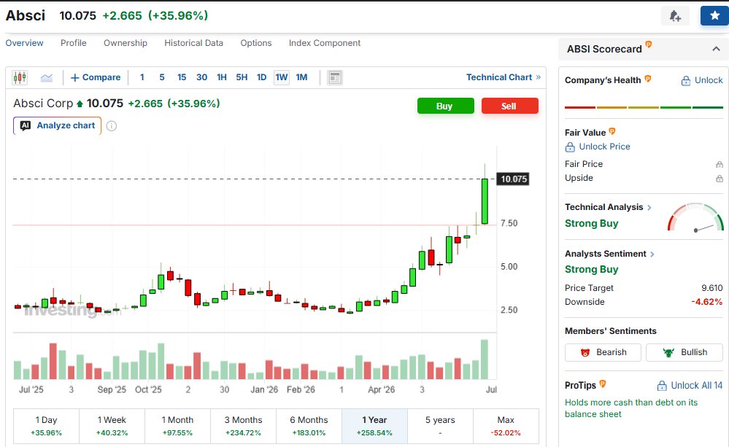Open Analysts Sentiment chevron link

click(652, 254)
